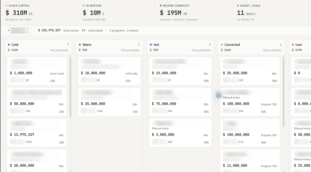The image size is (311, 172).
Task: Click the $ 335,975,327 book total
Action: (x=49, y=30)
